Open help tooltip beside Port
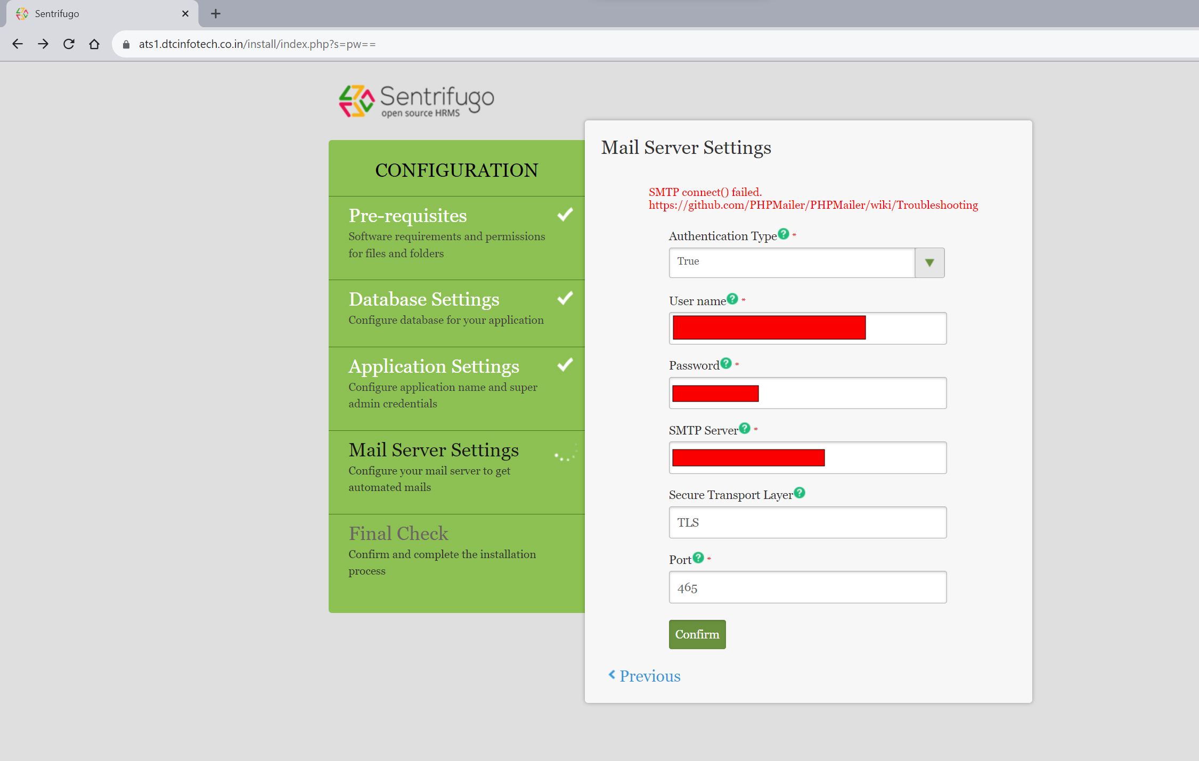Image resolution: width=1199 pixels, height=761 pixels. click(x=698, y=558)
